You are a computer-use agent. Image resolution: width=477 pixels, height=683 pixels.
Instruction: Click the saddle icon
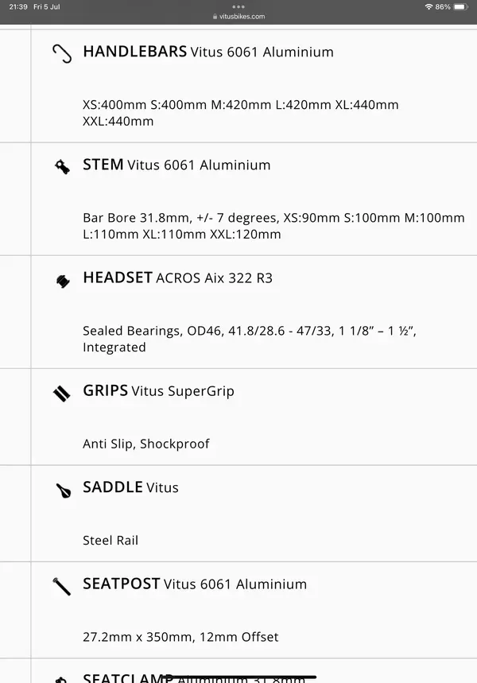click(62, 490)
